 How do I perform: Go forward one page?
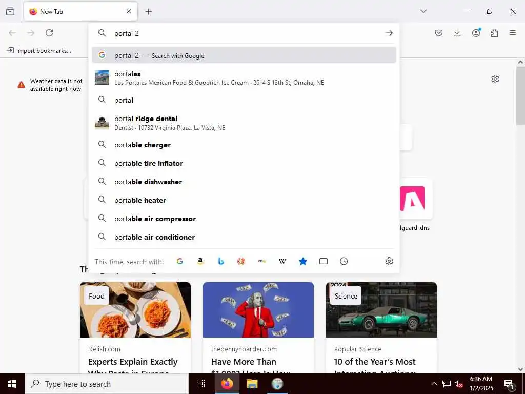pyautogui.click(x=31, y=33)
